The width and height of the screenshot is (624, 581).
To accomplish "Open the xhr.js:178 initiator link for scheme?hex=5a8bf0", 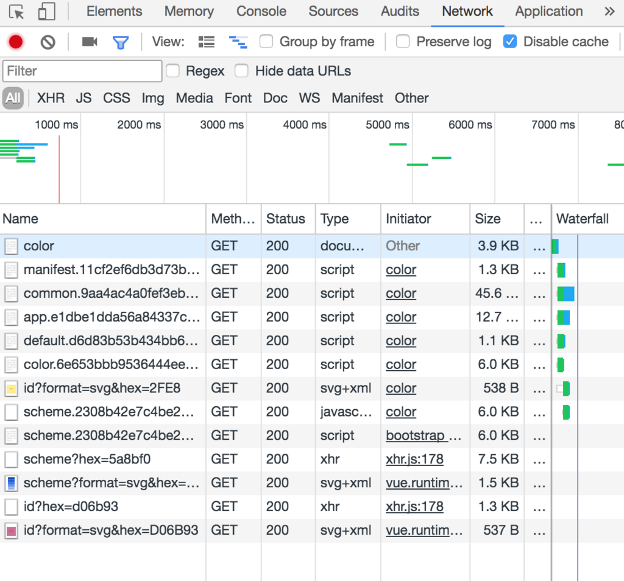I will coord(414,459).
